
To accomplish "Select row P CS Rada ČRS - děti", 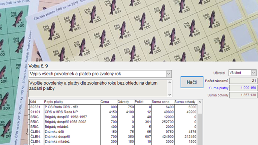I will [113, 107].
